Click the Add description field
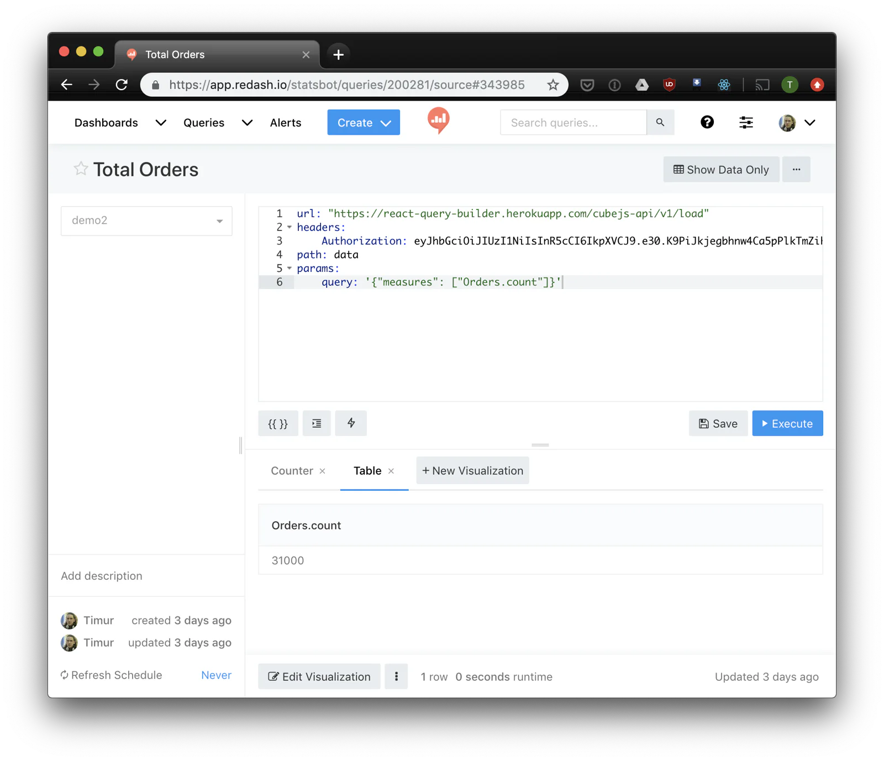 coord(102,576)
